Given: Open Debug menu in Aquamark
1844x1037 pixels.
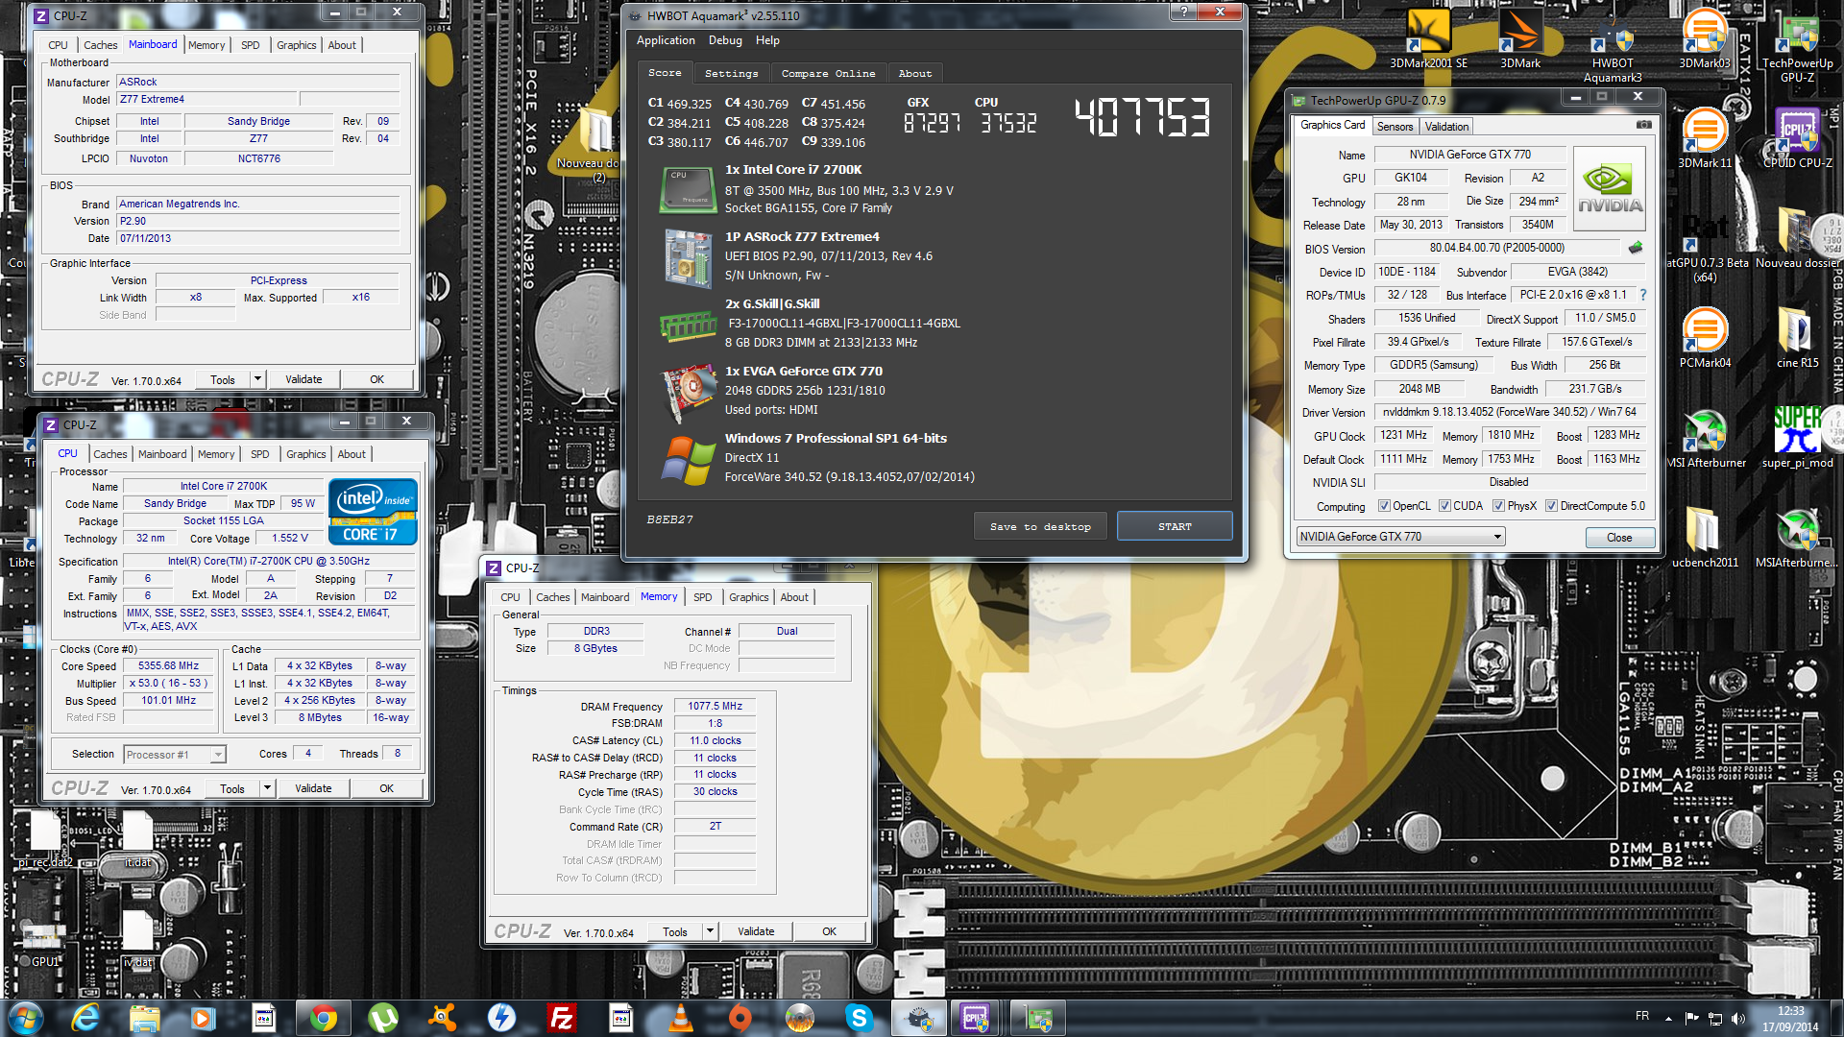Looking at the screenshot, I should coord(725,40).
